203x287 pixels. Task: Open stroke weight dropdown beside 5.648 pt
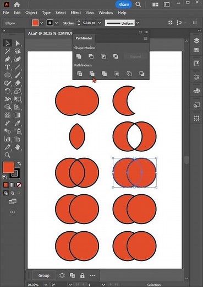click(100, 23)
